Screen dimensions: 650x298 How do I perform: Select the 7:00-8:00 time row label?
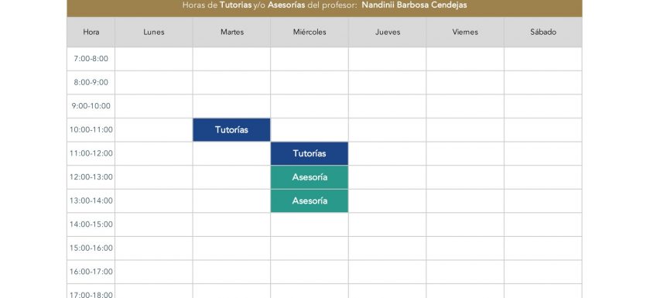coord(91,59)
